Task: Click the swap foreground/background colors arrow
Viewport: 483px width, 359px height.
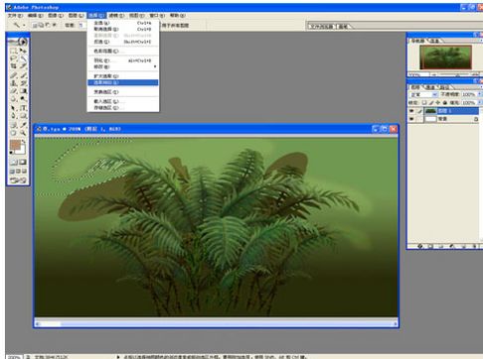Action: [24, 142]
